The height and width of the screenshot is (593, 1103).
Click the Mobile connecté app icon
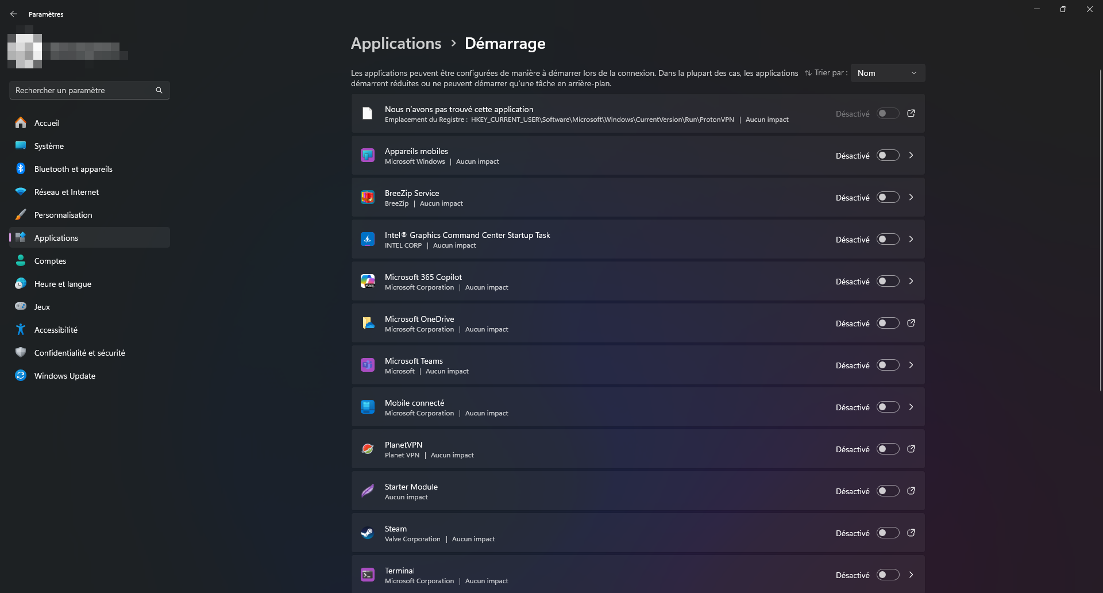click(368, 407)
